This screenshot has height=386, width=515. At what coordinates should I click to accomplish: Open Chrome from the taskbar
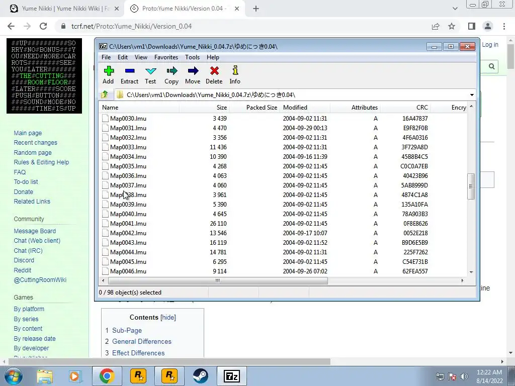pyautogui.click(x=107, y=376)
